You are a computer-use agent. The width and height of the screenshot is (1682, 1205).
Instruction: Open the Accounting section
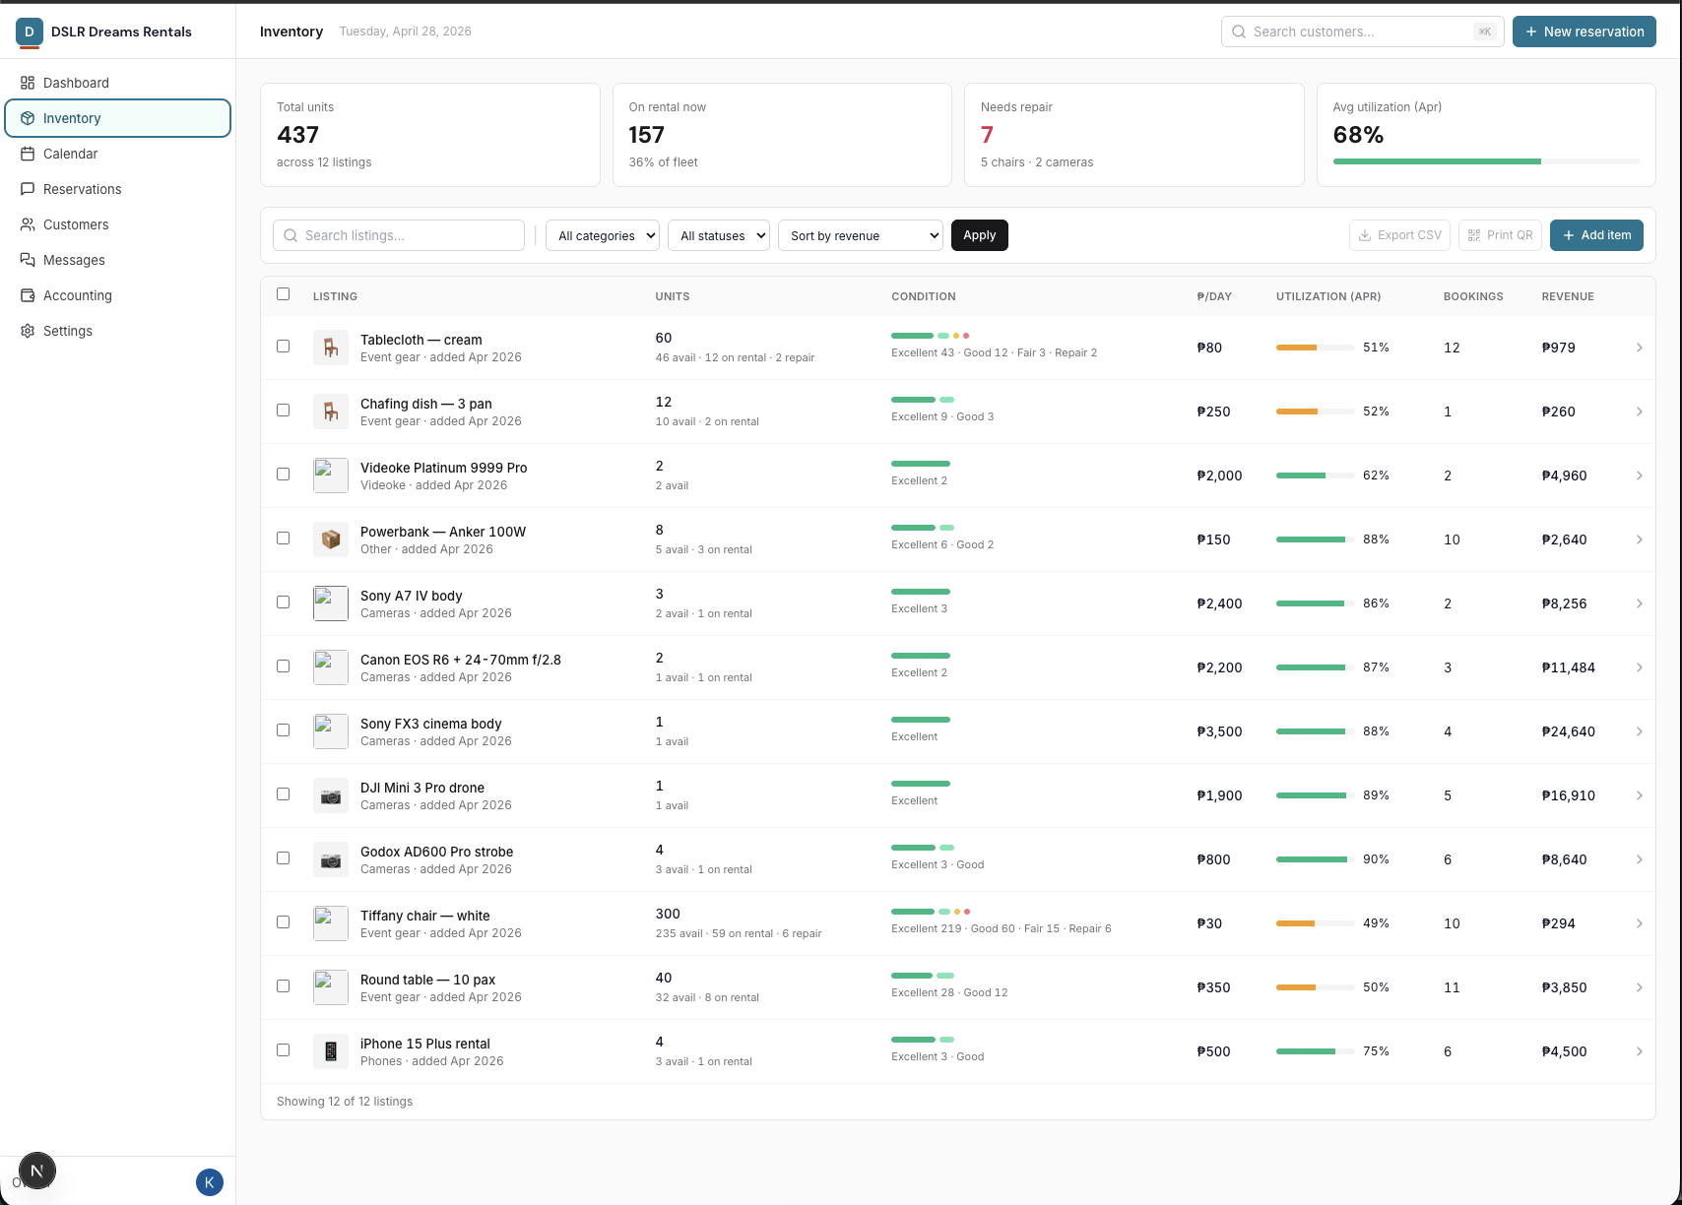[x=78, y=295]
